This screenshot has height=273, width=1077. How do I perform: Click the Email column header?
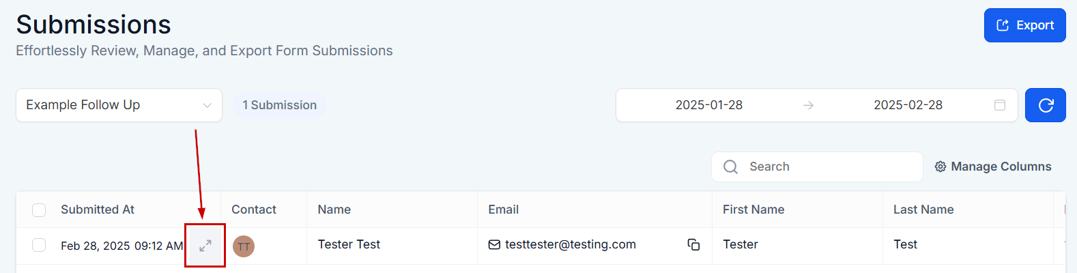(504, 210)
